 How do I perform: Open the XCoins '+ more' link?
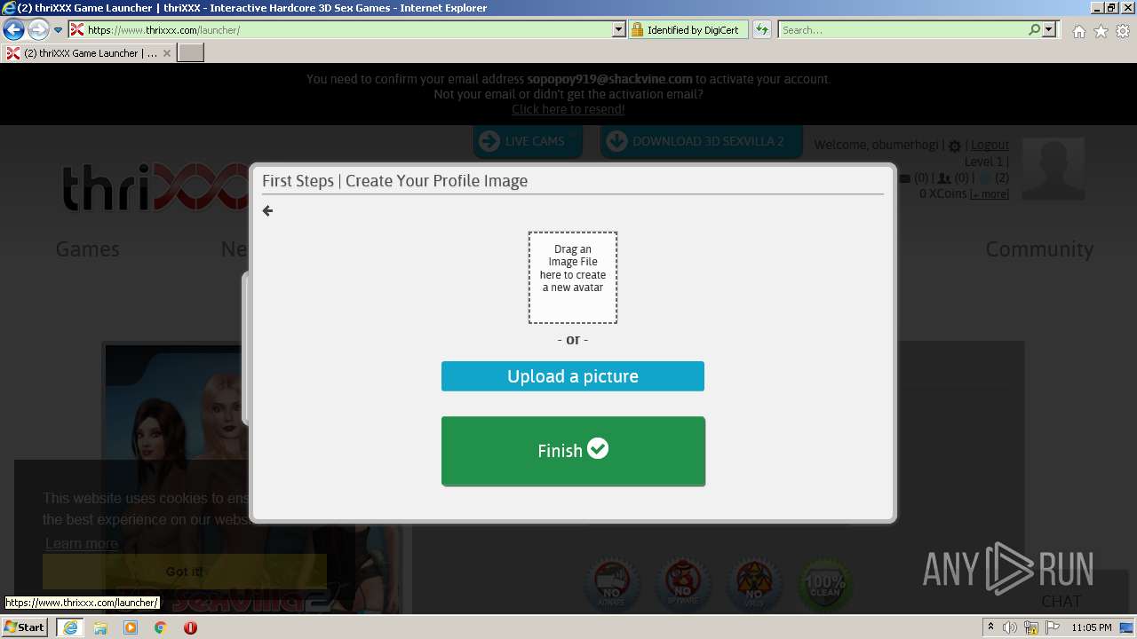coord(990,194)
